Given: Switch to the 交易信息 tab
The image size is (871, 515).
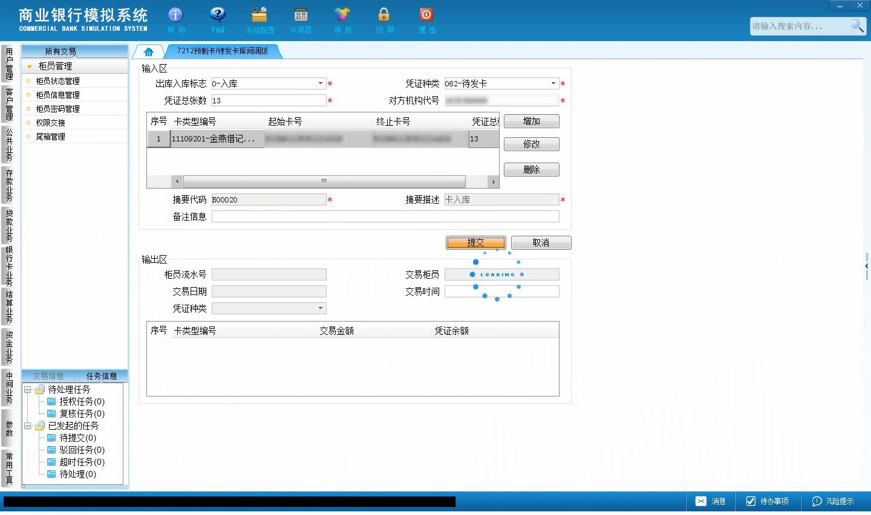Looking at the screenshot, I should [x=48, y=376].
